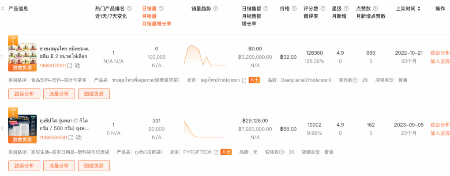The width and height of the screenshot is (450, 176).
Task: Select listing date 2022-10-21
Action: [409, 53]
